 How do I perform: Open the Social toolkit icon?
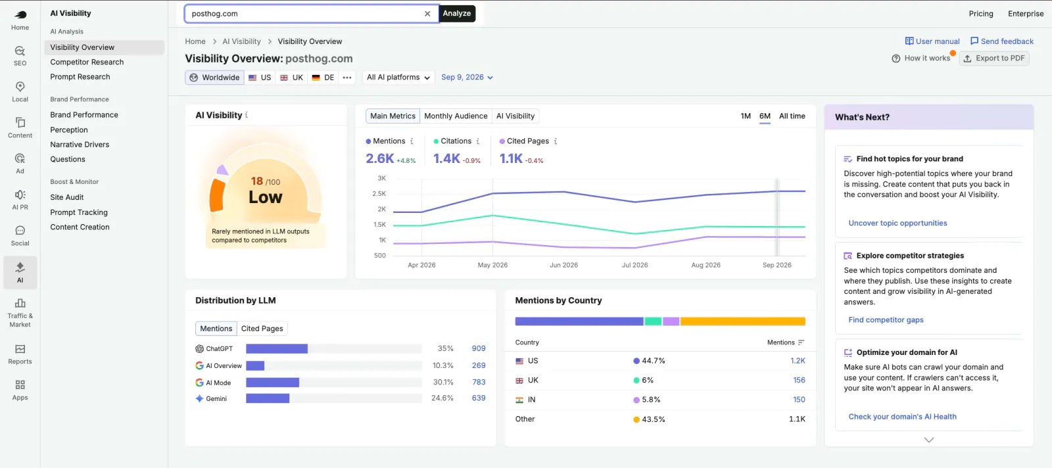pos(20,235)
